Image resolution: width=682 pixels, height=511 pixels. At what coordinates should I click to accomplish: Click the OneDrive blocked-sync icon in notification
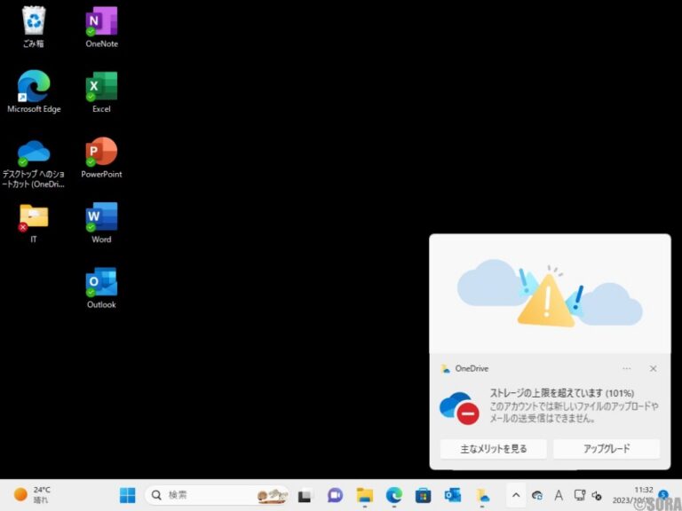coord(459,407)
